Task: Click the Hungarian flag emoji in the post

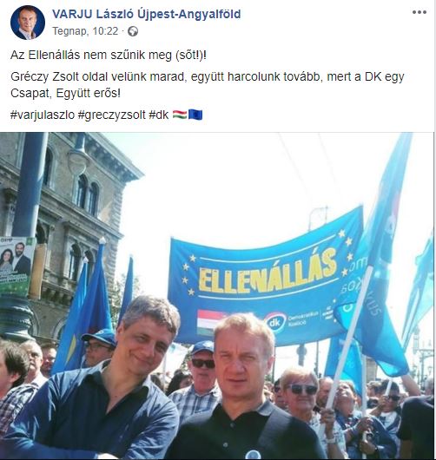Action: click(x=180, y=115)
